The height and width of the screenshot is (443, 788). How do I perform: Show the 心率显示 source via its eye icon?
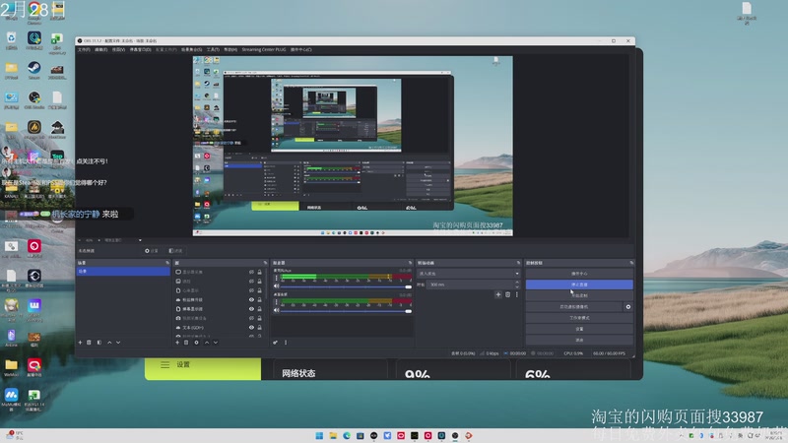coord(251,290)
